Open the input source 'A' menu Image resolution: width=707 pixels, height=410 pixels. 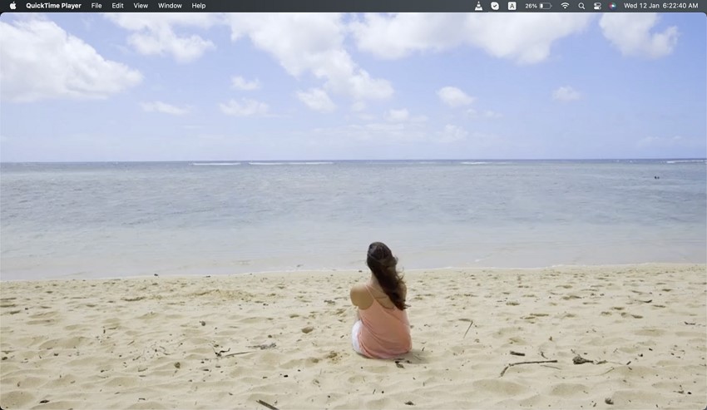(512, 6)
